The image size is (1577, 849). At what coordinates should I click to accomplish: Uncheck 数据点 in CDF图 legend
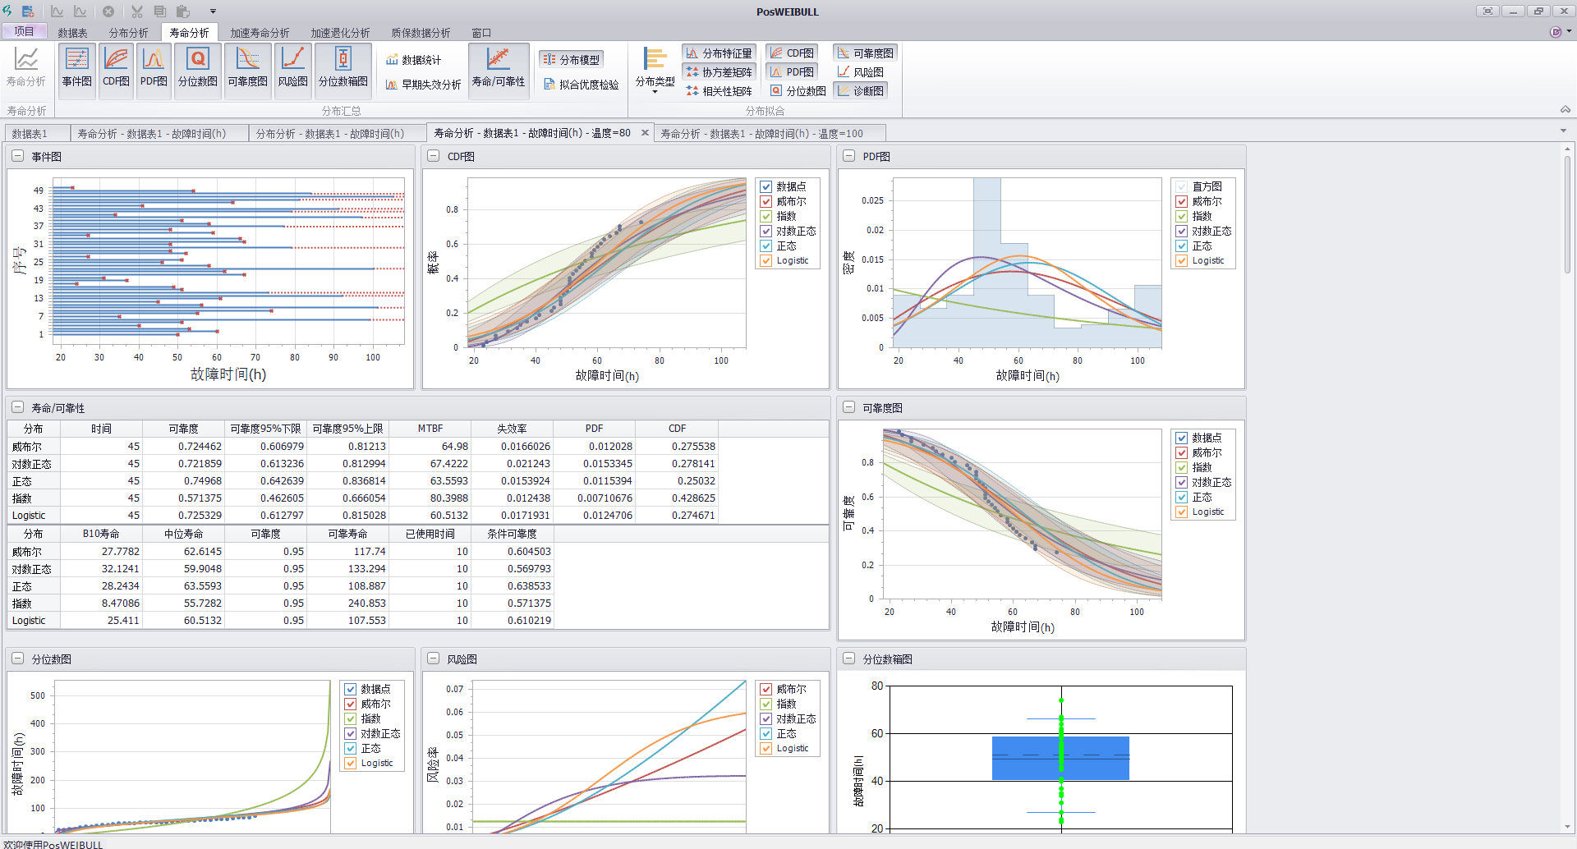coord(766,187)
